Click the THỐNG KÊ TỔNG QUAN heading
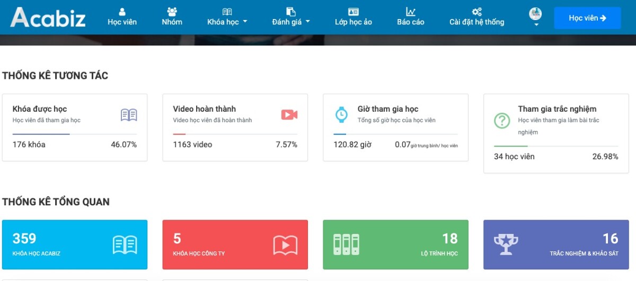636x281 pixels. (x=56, y=202)
